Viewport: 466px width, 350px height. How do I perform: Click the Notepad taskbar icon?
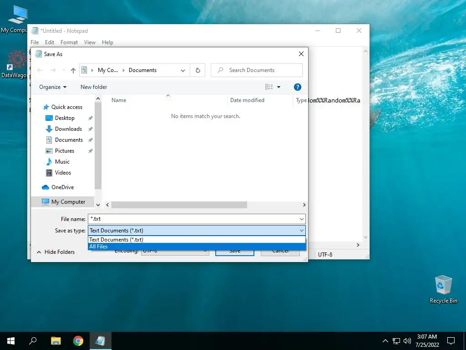101,341
